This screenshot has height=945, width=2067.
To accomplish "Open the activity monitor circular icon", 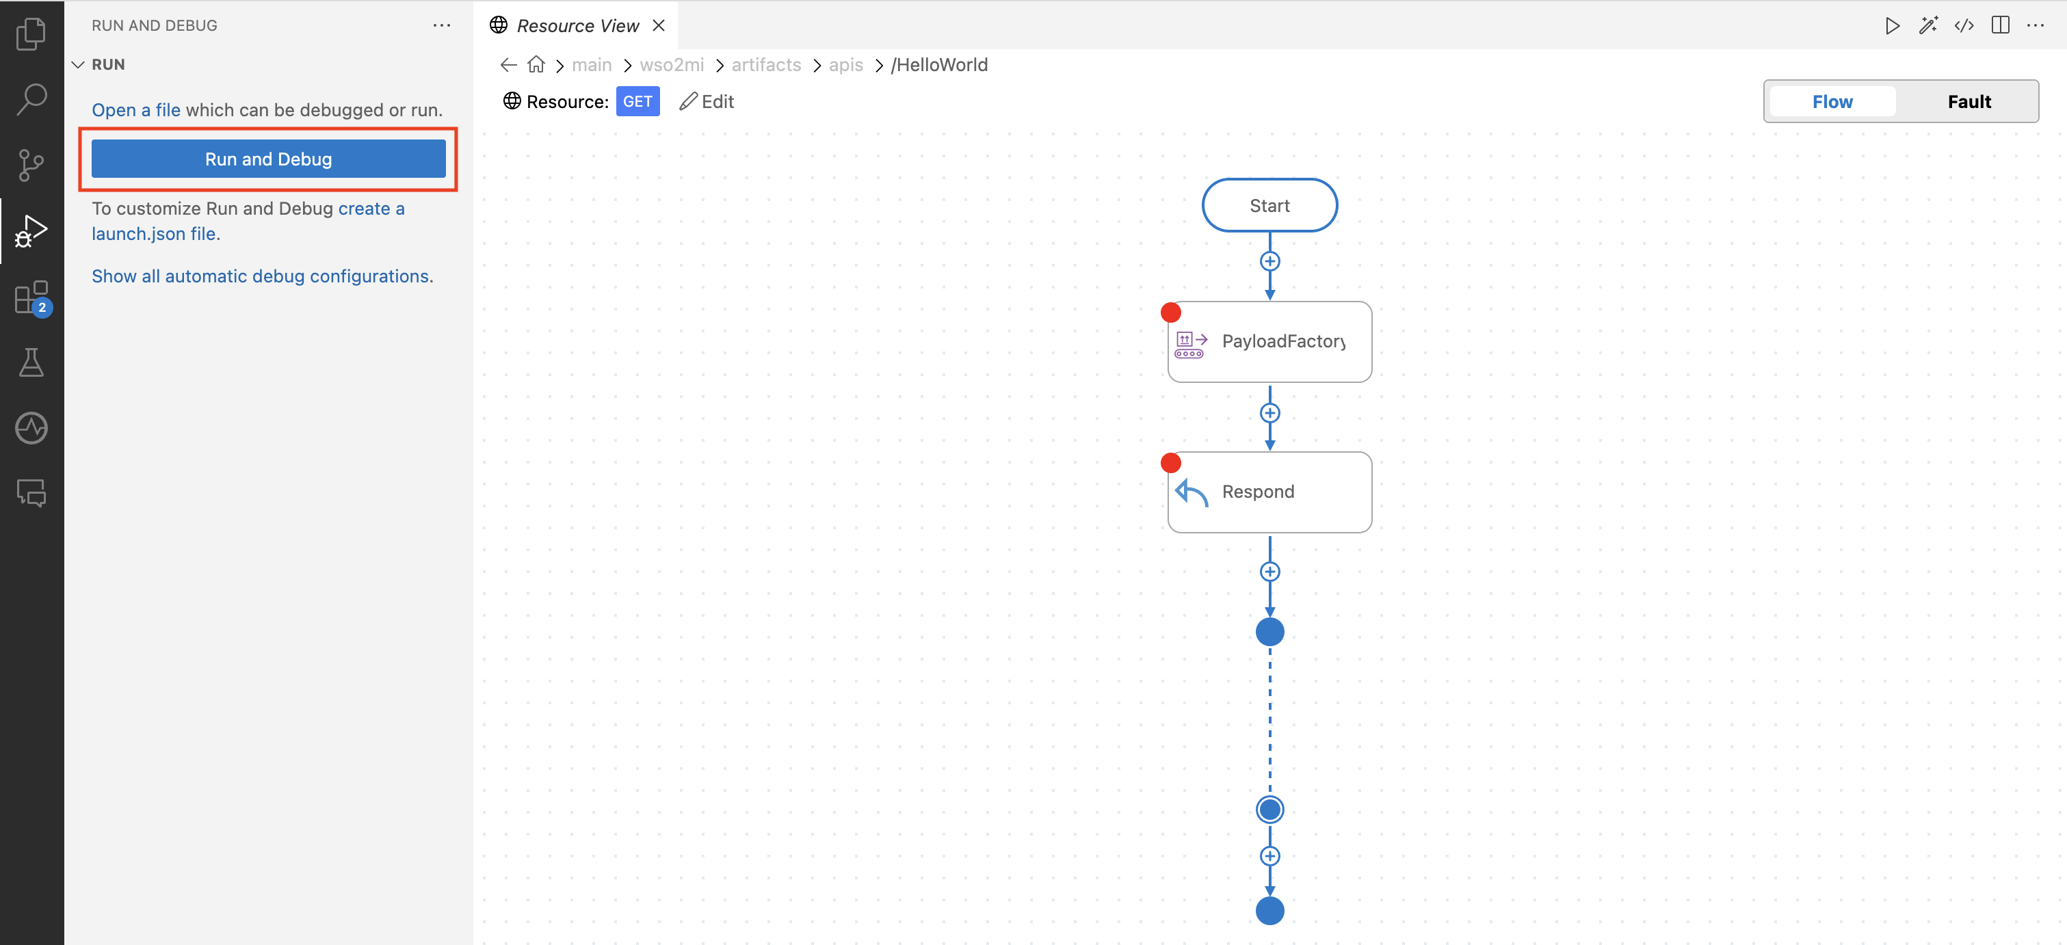I will [x=31, y=427].
